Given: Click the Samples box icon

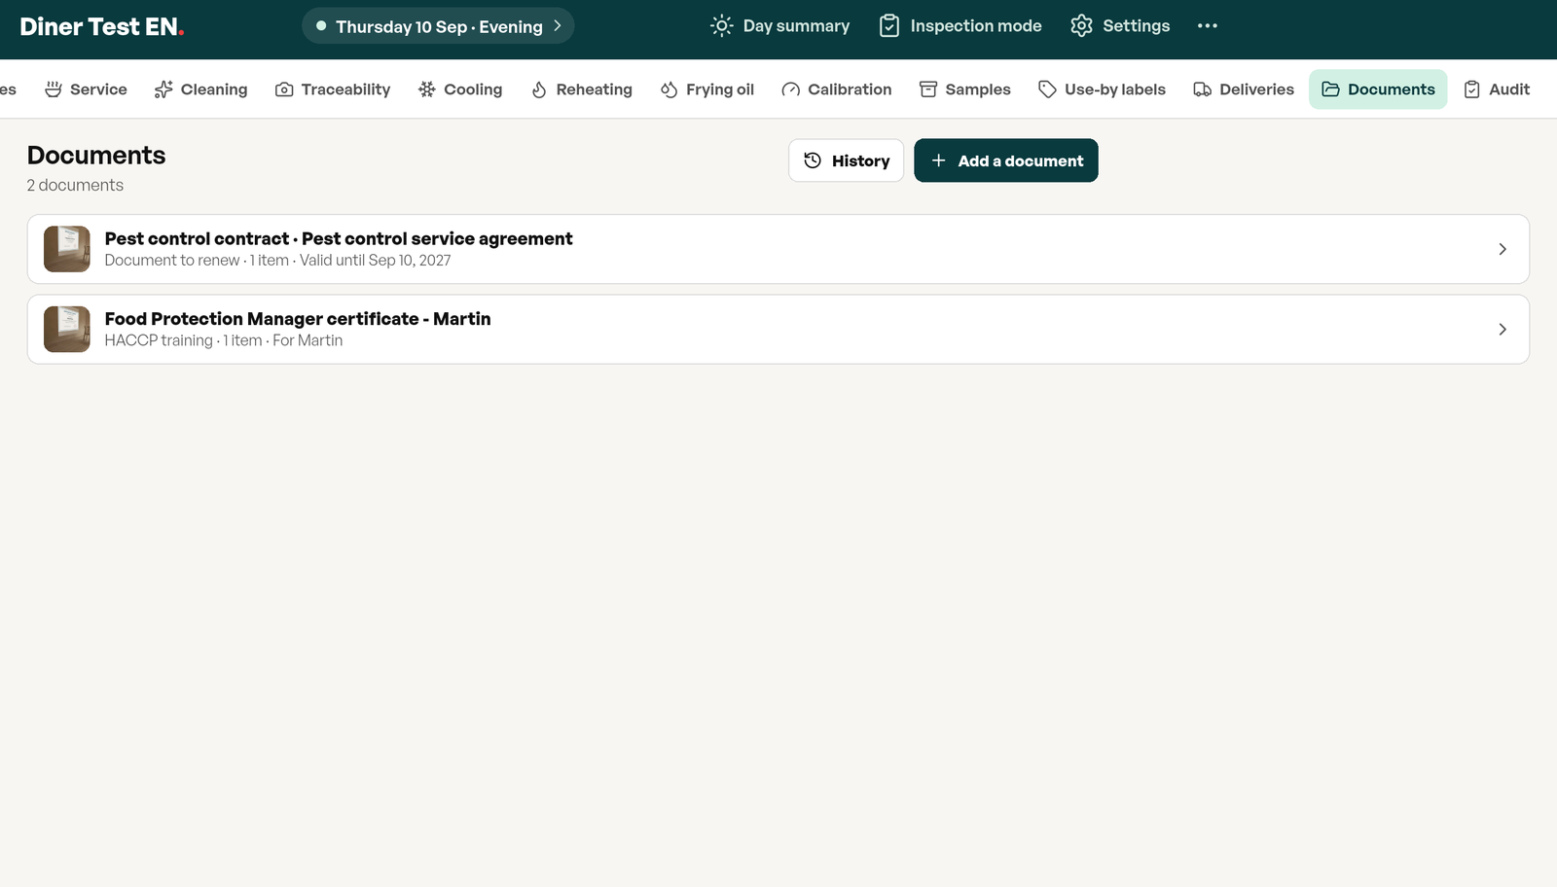Looking at the screenshot, I should 928,89.
